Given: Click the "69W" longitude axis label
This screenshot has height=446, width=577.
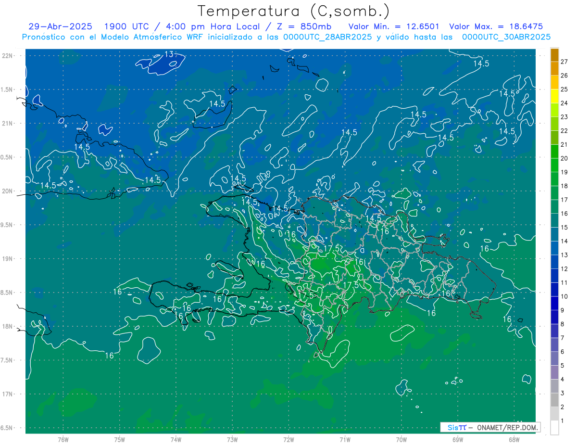Looking at the screenshot, I should tap(458, 440).
